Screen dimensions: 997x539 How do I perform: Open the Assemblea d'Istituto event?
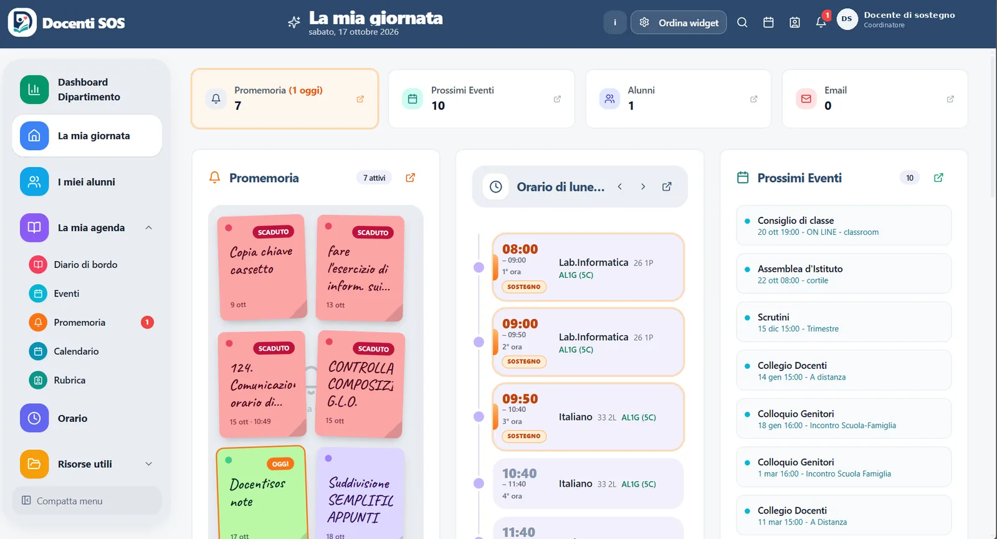tap(844, 274)
